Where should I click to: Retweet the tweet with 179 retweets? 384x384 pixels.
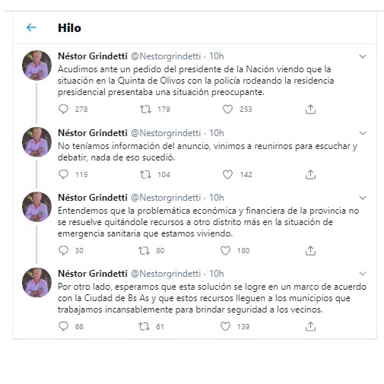145,109
